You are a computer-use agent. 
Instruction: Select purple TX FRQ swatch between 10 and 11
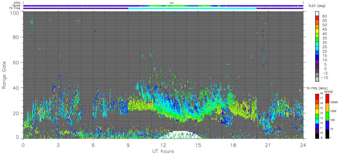click(317, 131)
